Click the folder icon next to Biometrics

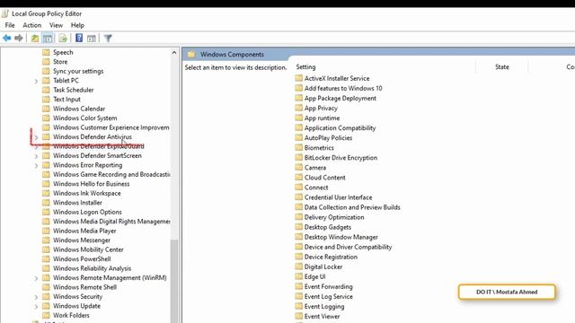[x=299, y=147]
